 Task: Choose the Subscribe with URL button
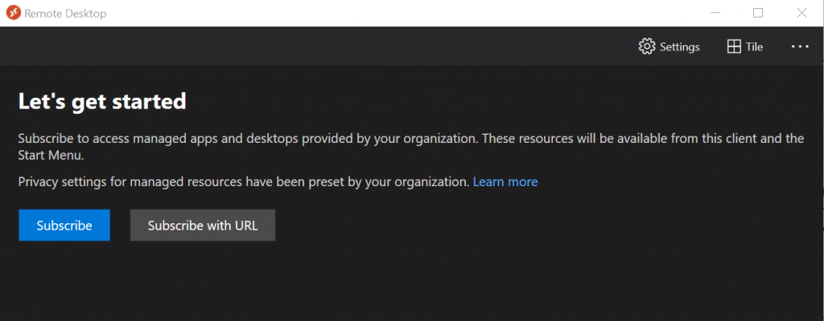point(203,225)
